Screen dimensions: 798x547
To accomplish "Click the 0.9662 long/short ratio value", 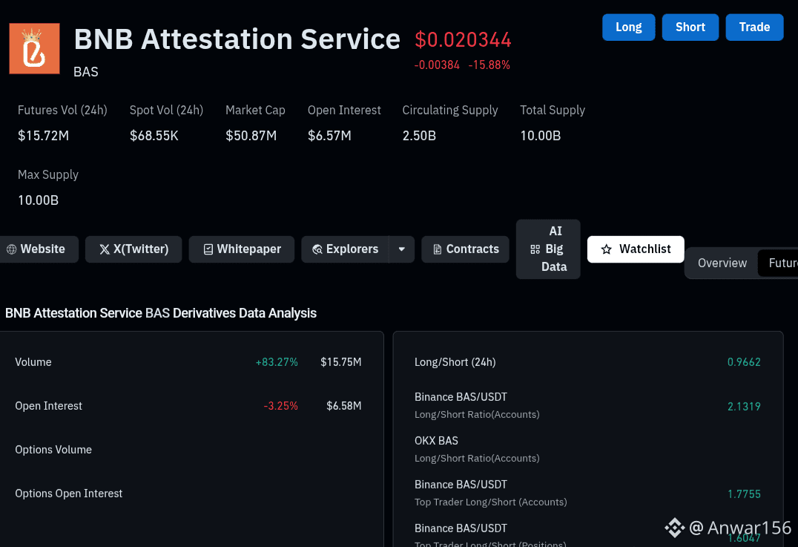I will point(744,362).
